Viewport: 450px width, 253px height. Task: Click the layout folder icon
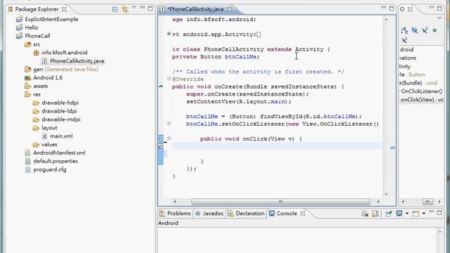36,128
